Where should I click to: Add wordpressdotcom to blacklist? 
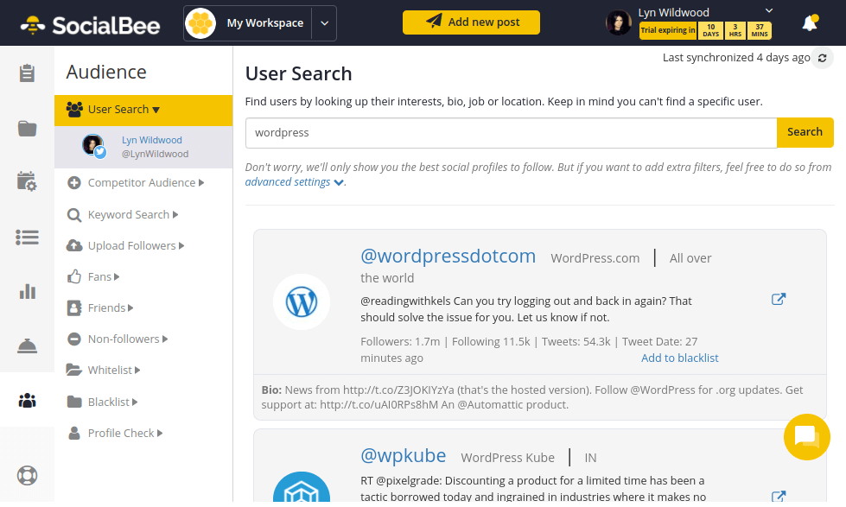coord(679,358)
